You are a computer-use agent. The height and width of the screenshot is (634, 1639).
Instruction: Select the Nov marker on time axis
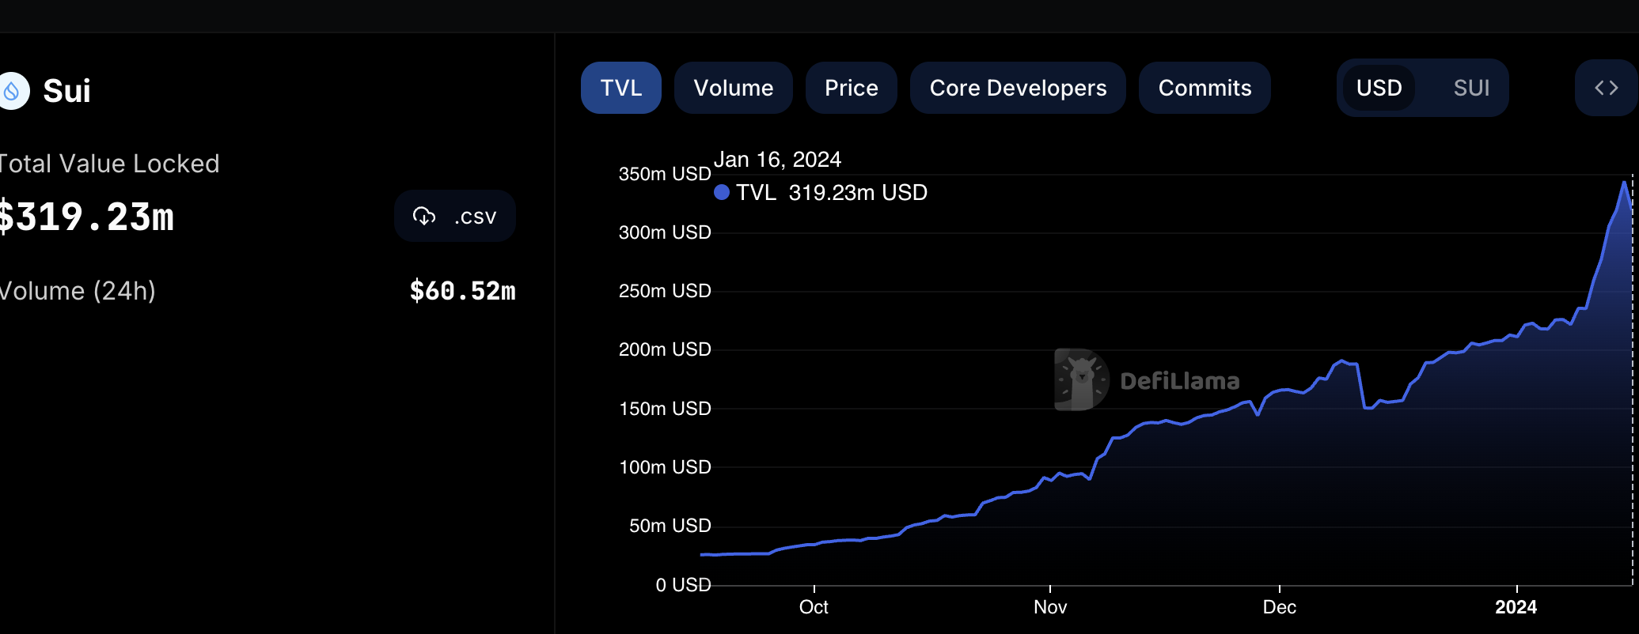click(1050, 606)
